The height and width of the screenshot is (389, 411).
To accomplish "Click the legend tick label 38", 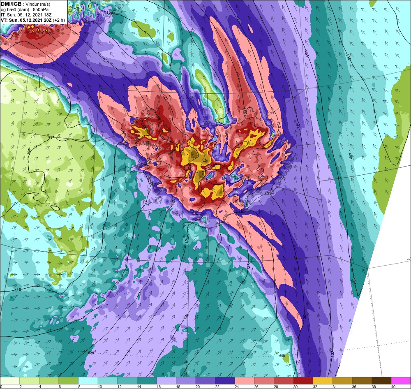I will (x=373, y=387).
